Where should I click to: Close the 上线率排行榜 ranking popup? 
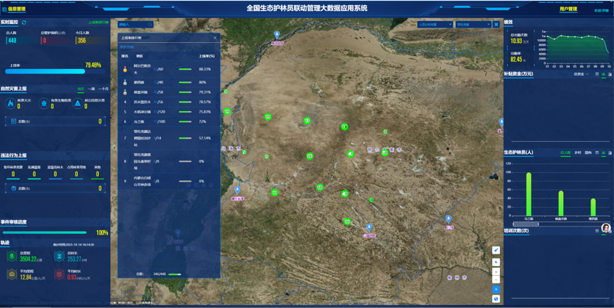[215, 38]
